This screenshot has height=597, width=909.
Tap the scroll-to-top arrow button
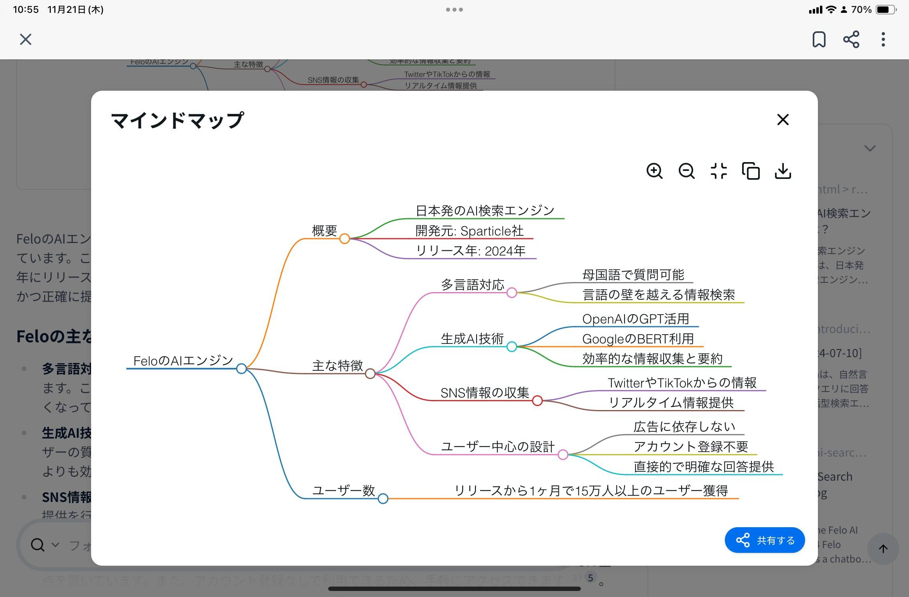pyautogui.click(x=883, y=548)
